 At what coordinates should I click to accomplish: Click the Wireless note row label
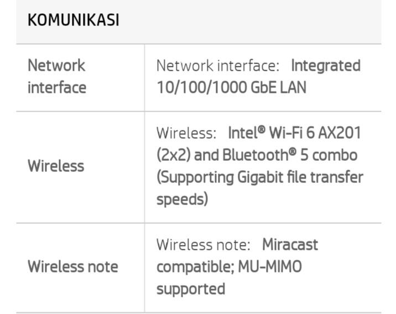click(x=73, y=266)
